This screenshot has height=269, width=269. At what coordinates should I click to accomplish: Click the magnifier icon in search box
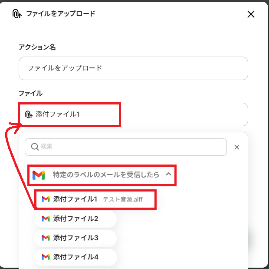point(35,147)
